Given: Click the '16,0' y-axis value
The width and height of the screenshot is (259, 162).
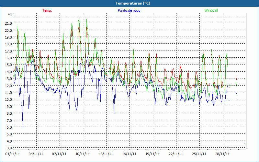Looking at the screenshot, I should pyautogui.click(x=9, y=58).
